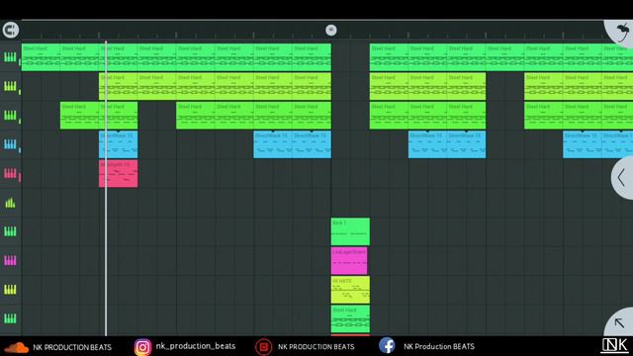The height and width of the screenshot is (356, 633).
Task: Select the pink keyboard icon of the fifth track
Action: point(10,173)
